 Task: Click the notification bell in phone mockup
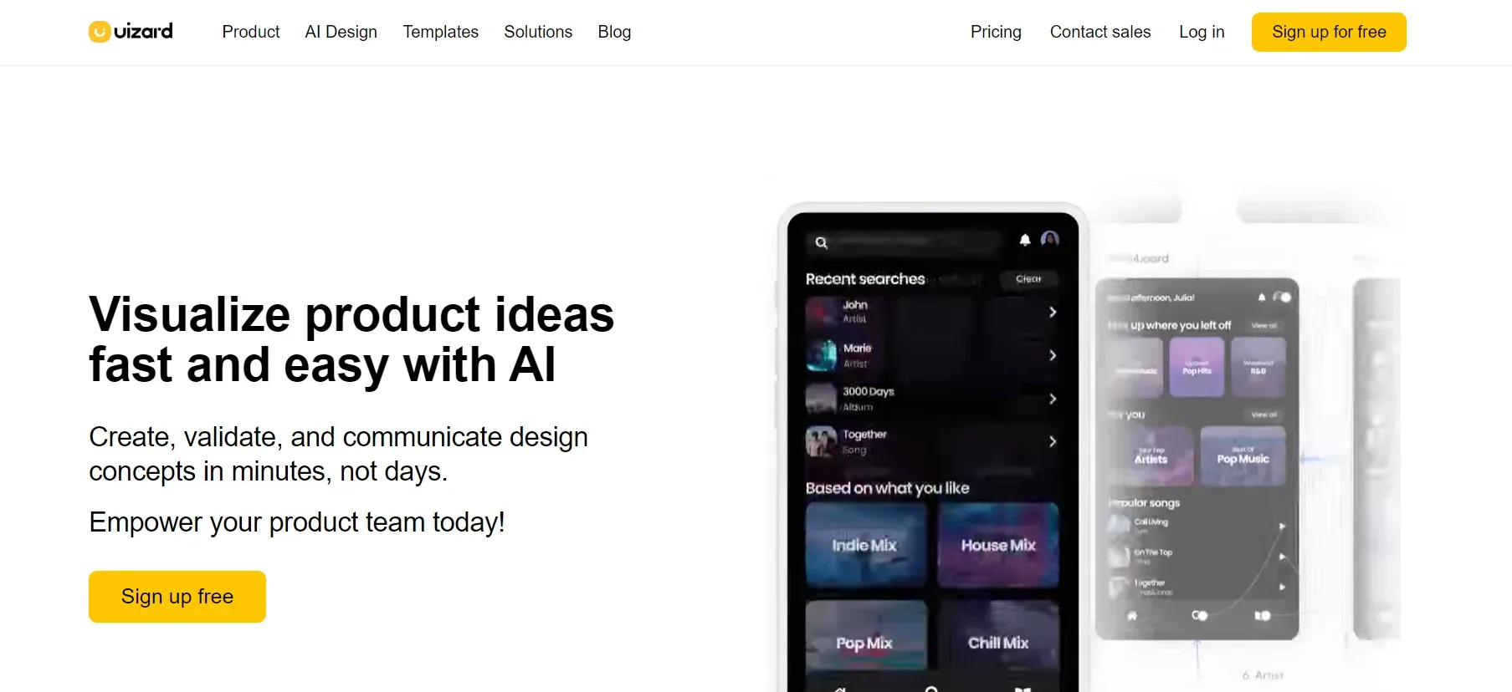tap(1025, 240)
